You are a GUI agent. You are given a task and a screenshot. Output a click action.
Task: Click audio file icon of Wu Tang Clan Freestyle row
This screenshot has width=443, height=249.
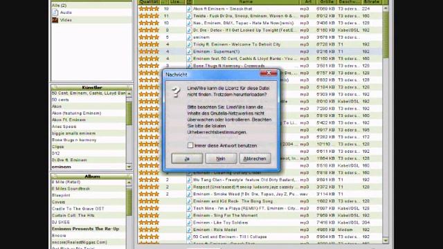click(189, 180)
